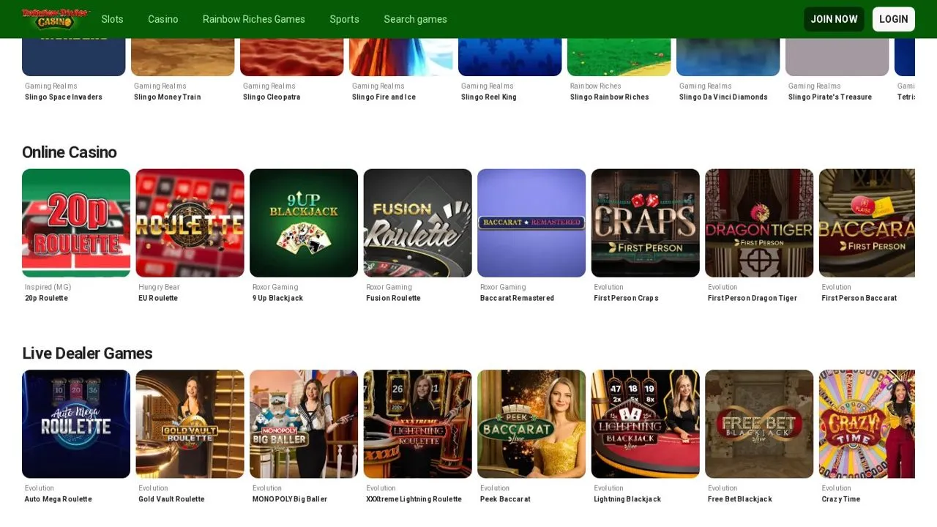
Task: Click the Online Casino section heading
Action: tap(70, 152)
